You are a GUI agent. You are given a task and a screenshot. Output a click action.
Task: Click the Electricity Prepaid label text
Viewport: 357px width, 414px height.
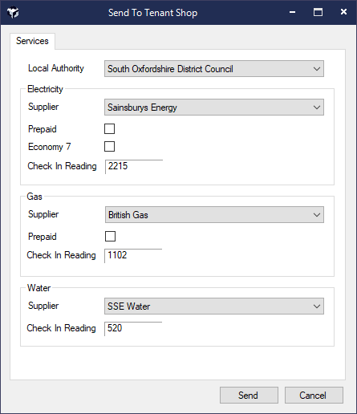coord(43,129)
